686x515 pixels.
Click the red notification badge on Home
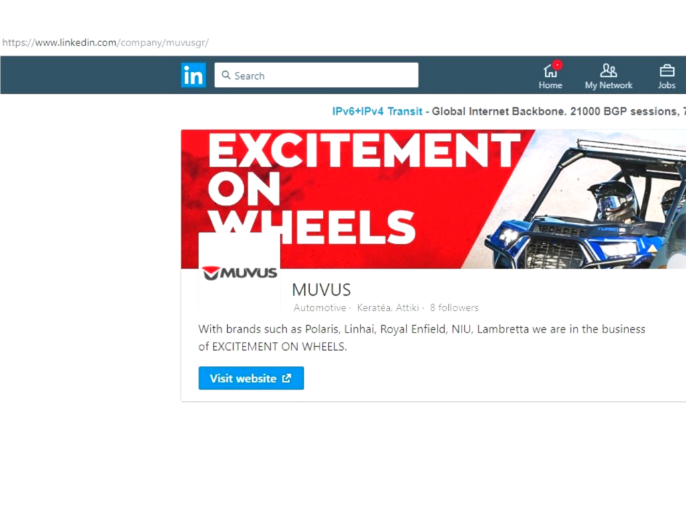(557, 65)
